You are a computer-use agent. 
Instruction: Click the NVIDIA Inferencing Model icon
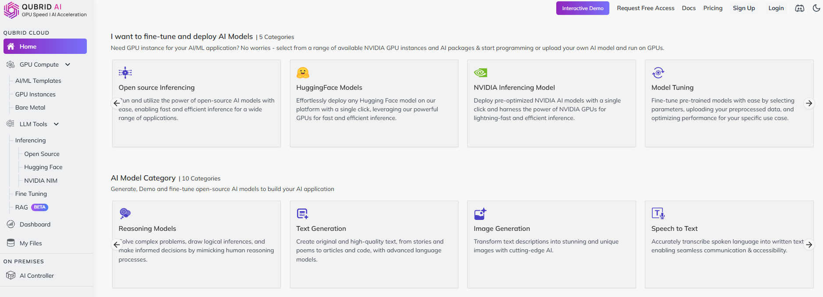[480, 73]
